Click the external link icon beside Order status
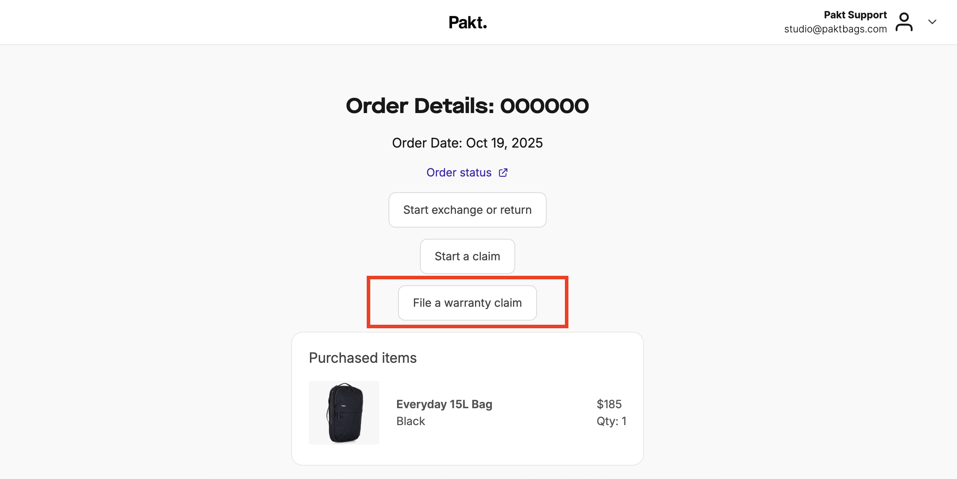This screenshot has height=479, width=957. click(x=503, y=173)
